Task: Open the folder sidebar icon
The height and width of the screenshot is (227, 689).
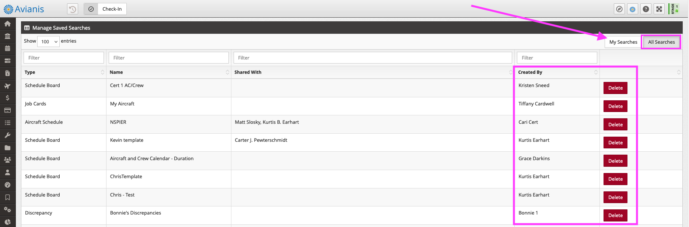Action: (x=7, y=148)
